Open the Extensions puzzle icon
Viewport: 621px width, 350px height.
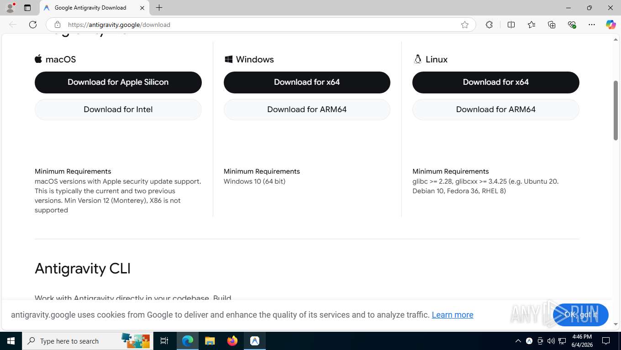[489, 25]
